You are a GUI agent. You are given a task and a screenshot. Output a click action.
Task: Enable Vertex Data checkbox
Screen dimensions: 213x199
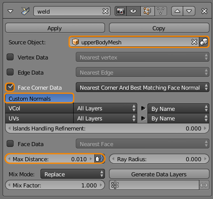click(x=10, y=57)
